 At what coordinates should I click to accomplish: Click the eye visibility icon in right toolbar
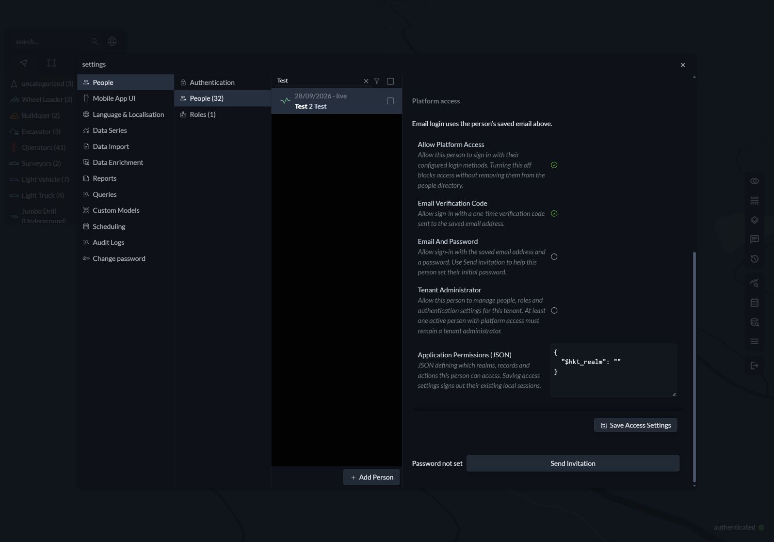pyautogui.click(x=754, y=181)
